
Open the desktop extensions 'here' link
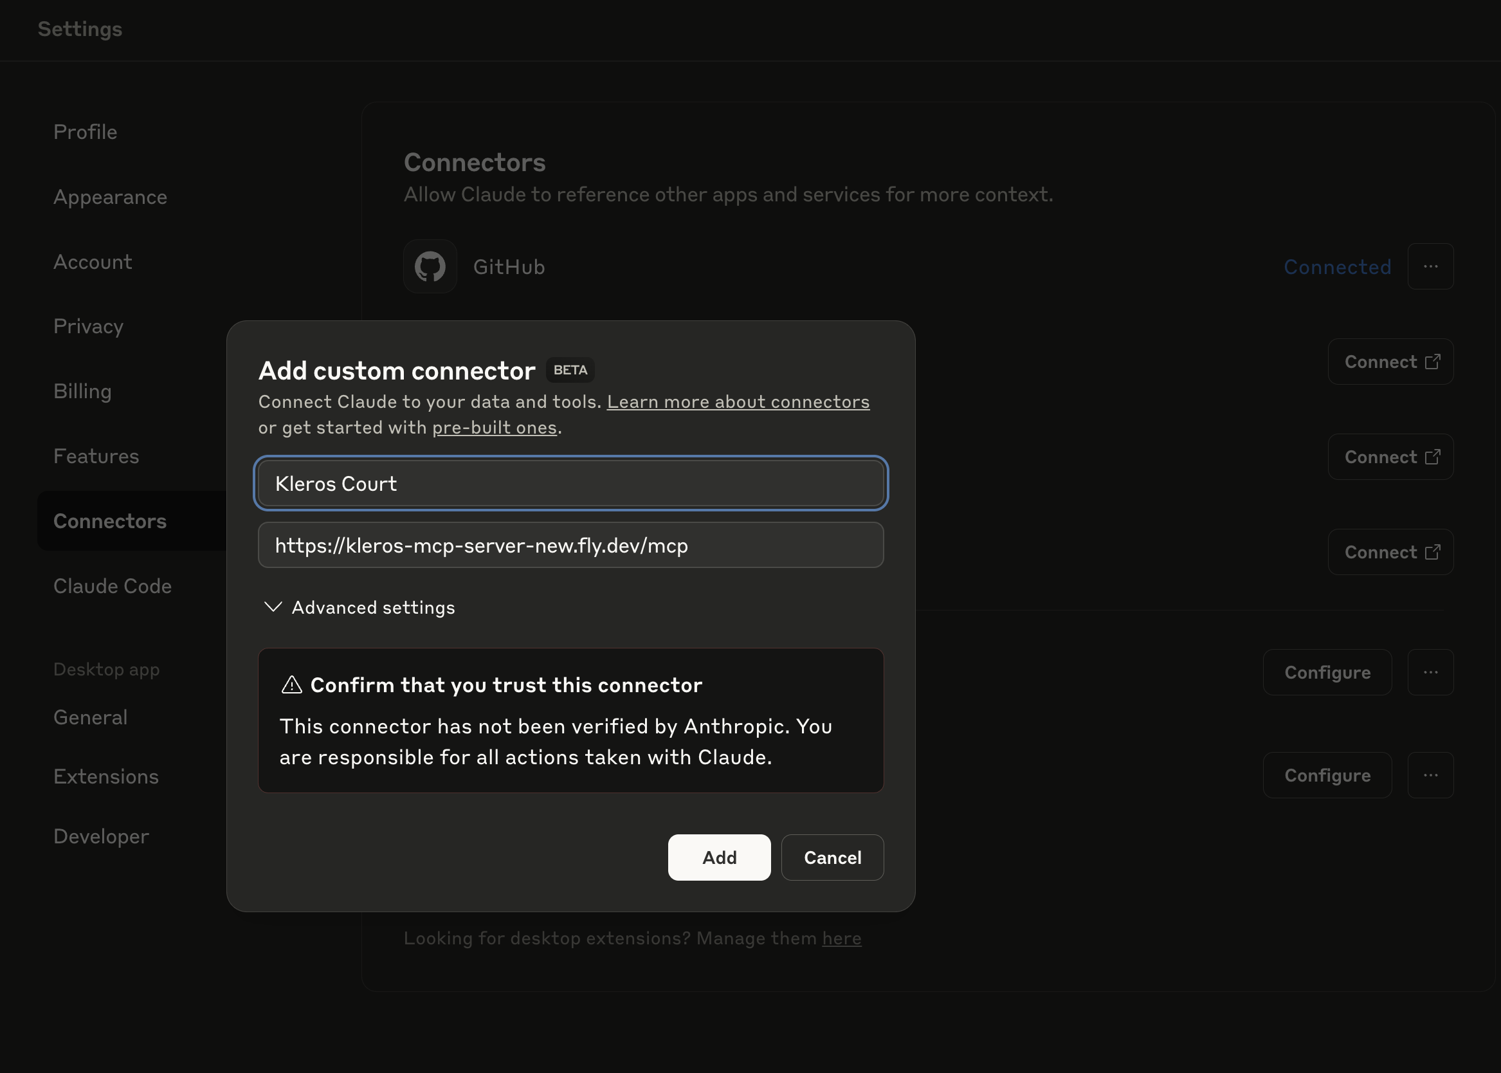pyautogui.click(x=841, y=938)
